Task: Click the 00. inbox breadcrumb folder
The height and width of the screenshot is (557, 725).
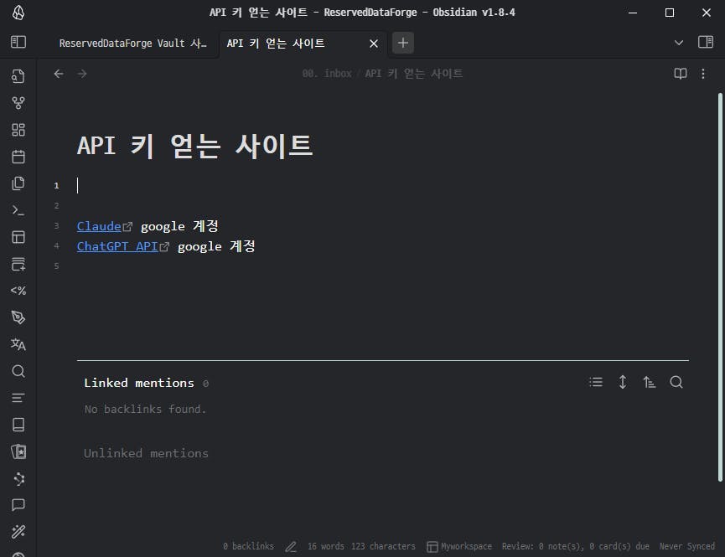Action: 326,74
